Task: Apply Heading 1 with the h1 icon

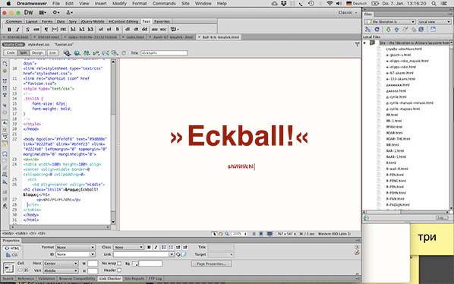Action: pos(73,30)
